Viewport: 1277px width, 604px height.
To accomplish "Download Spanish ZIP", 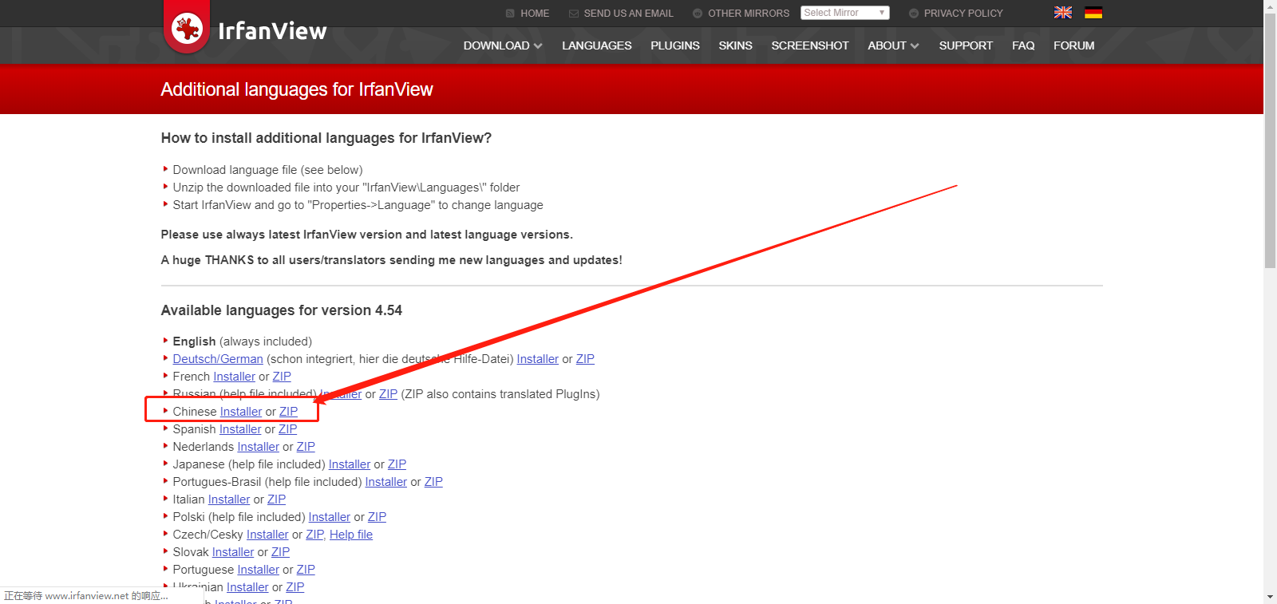I will point(287,429).
